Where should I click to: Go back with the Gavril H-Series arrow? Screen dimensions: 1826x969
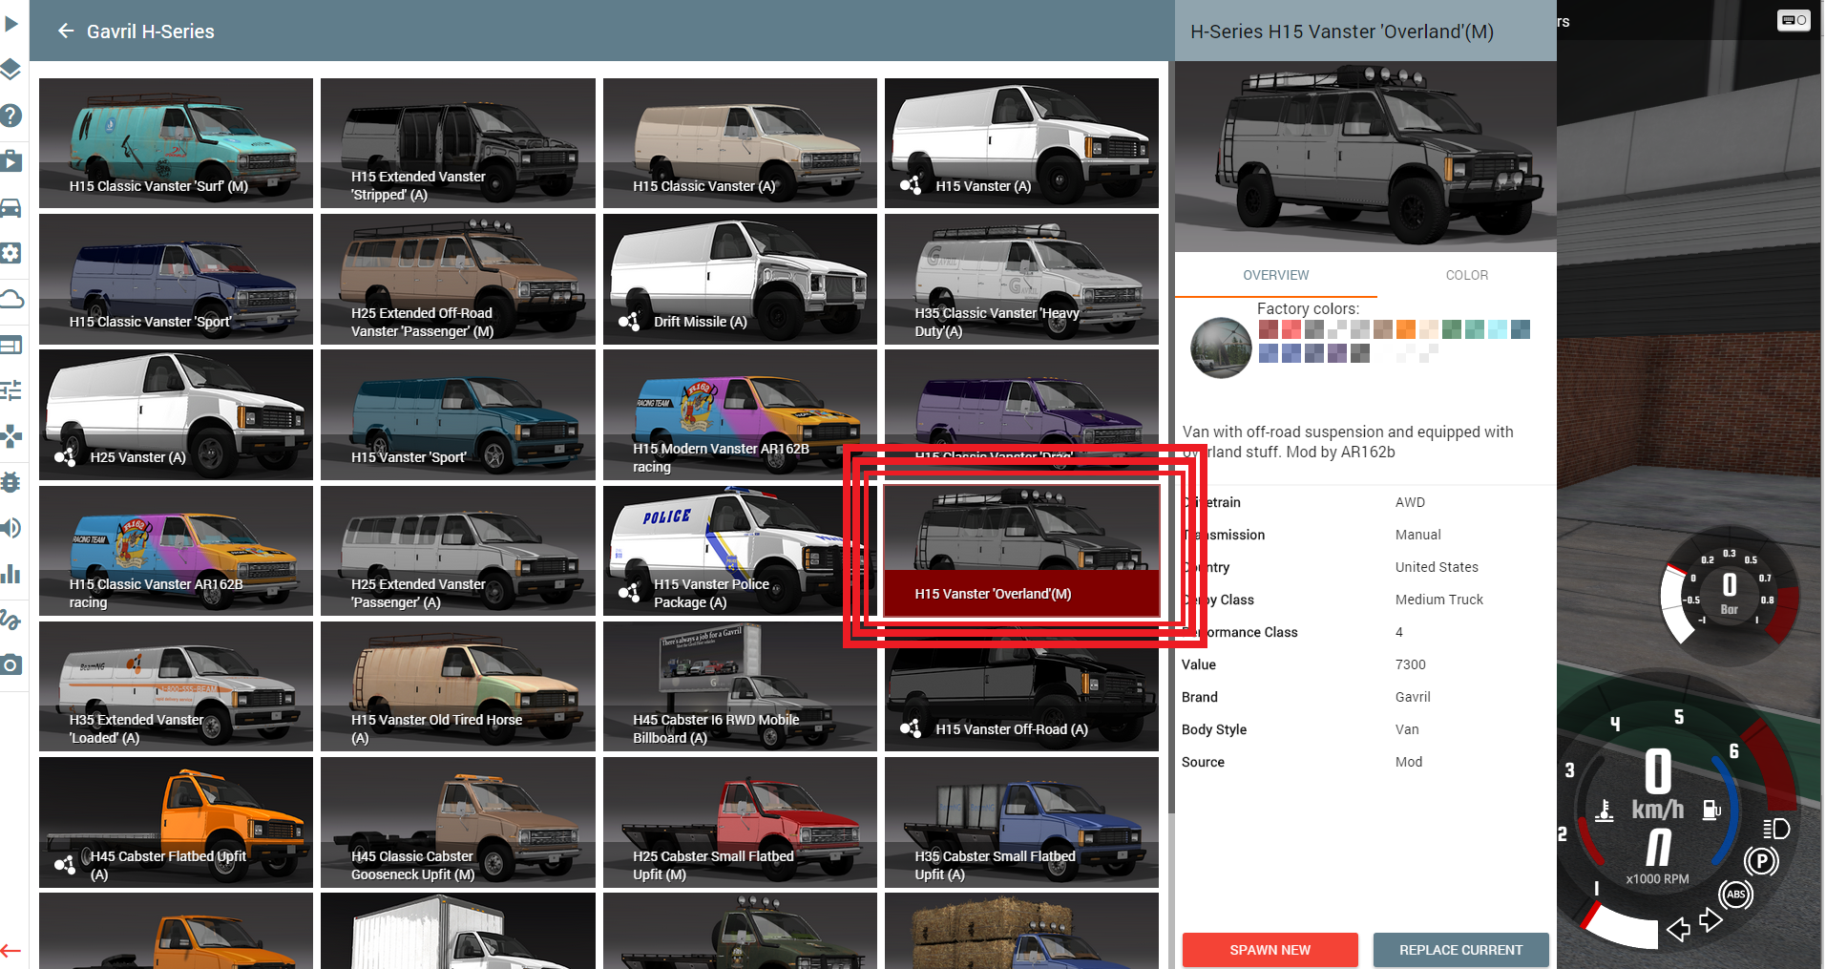pos(66,32)
